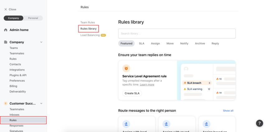Open Team Rules in the Rules submenu
The width and height of the screenshot is (268, 132).
(x=88, y=22)
